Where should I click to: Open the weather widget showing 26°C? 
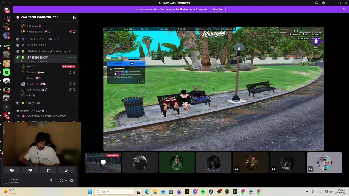tap(10, 192)
